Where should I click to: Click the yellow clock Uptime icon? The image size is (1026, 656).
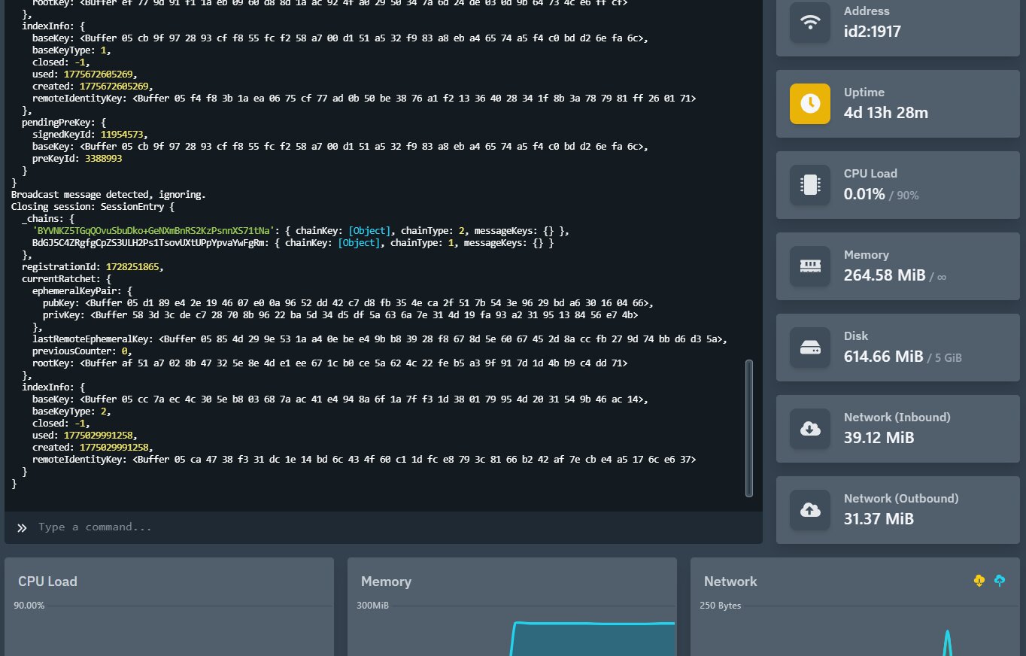click(810, 104)
